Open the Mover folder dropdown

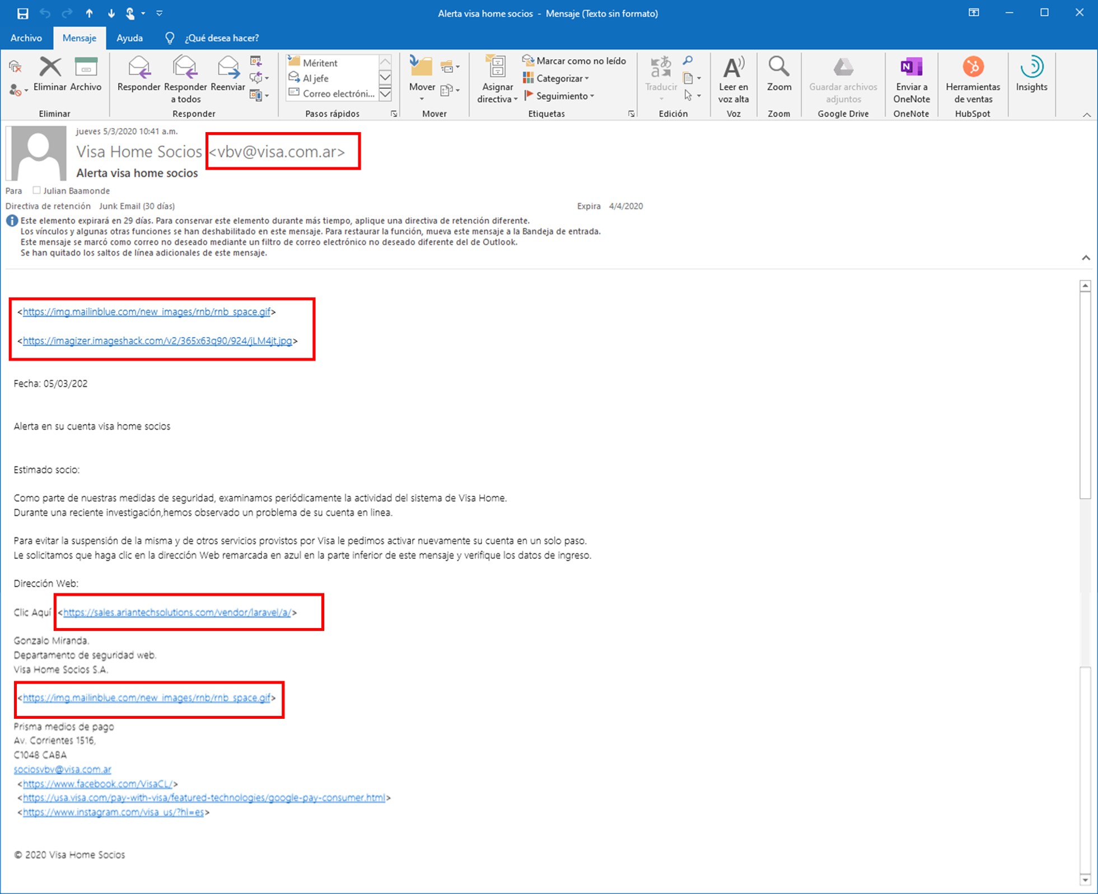coord(422,79)
